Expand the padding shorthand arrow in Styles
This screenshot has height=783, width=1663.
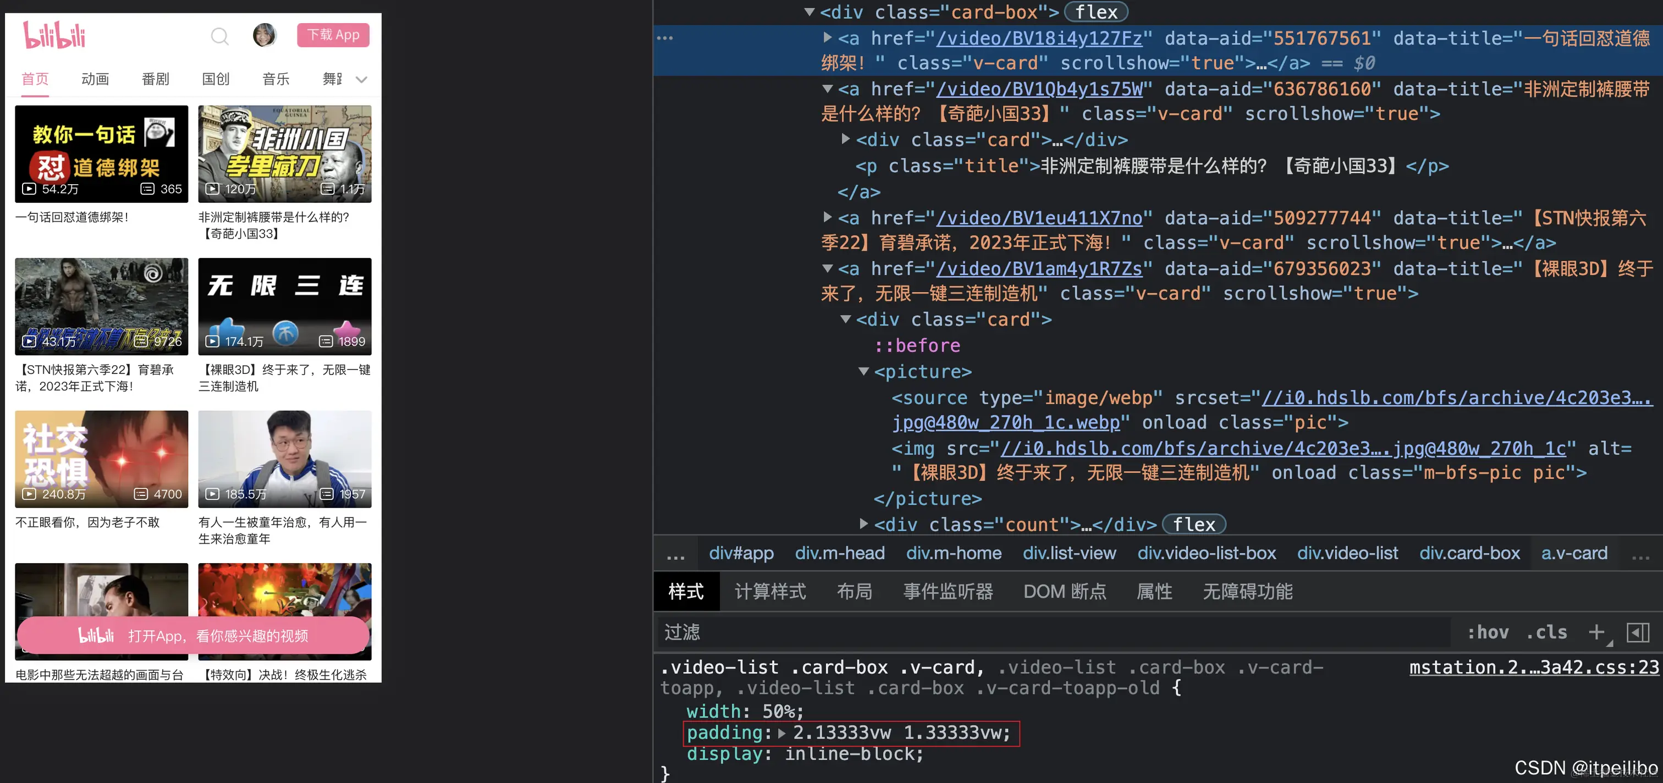[x=782, y=732]
